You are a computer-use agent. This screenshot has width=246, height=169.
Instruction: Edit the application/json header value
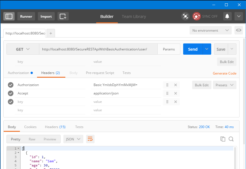pos(126,93)
